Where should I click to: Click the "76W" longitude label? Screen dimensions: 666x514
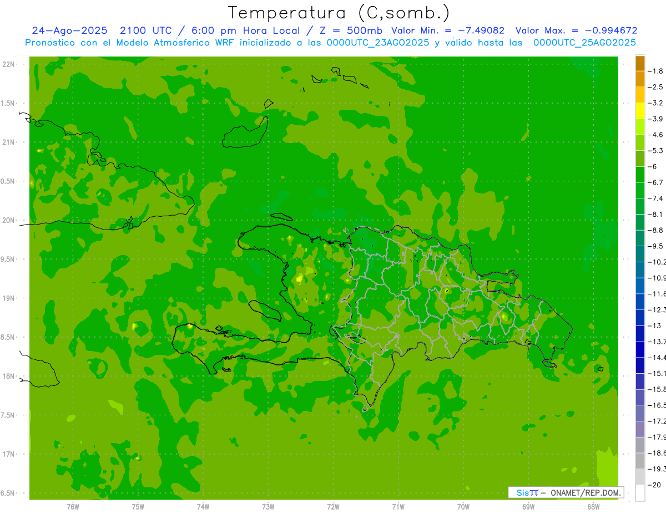pos(73,507)
